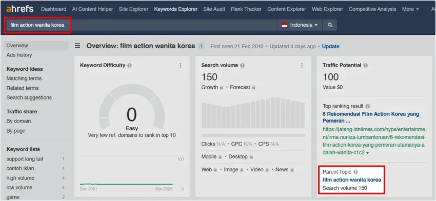Open the 6 Rekomendasi Film Action Korea result

[x=371, y=117]
